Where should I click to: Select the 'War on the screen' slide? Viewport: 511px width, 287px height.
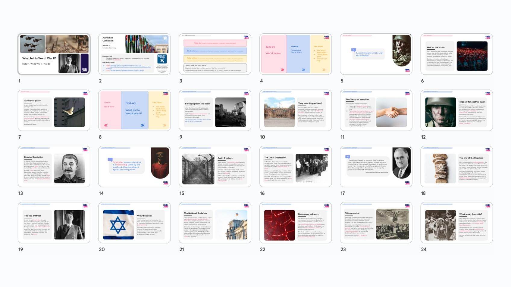[456, 54]
